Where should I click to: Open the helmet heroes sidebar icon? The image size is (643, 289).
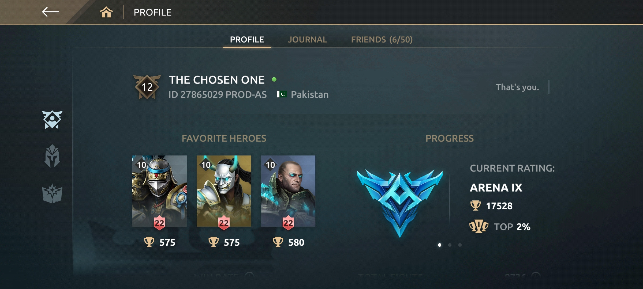(x=52, y=156)
